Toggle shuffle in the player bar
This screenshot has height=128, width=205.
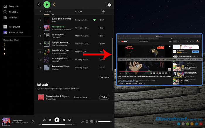pyautogui.click(x=44, y=120)
